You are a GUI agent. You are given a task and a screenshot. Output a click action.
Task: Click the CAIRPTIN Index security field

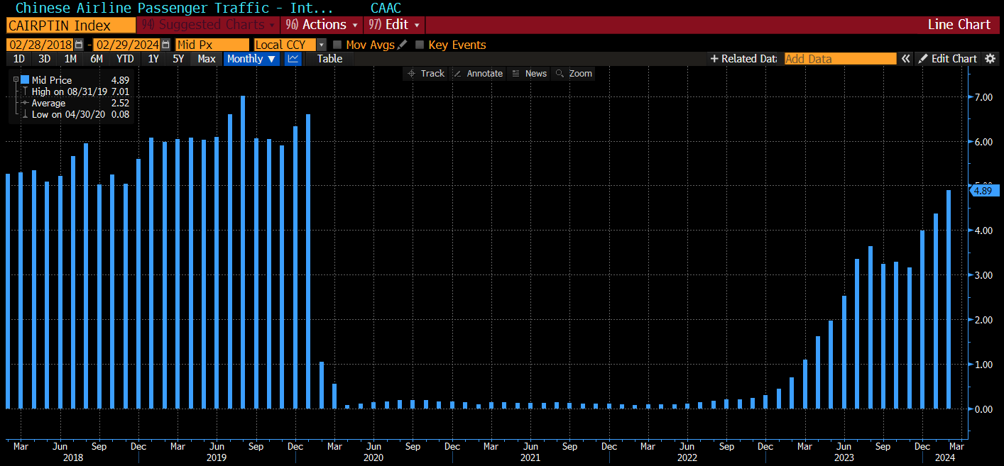[x=70, y=25]
